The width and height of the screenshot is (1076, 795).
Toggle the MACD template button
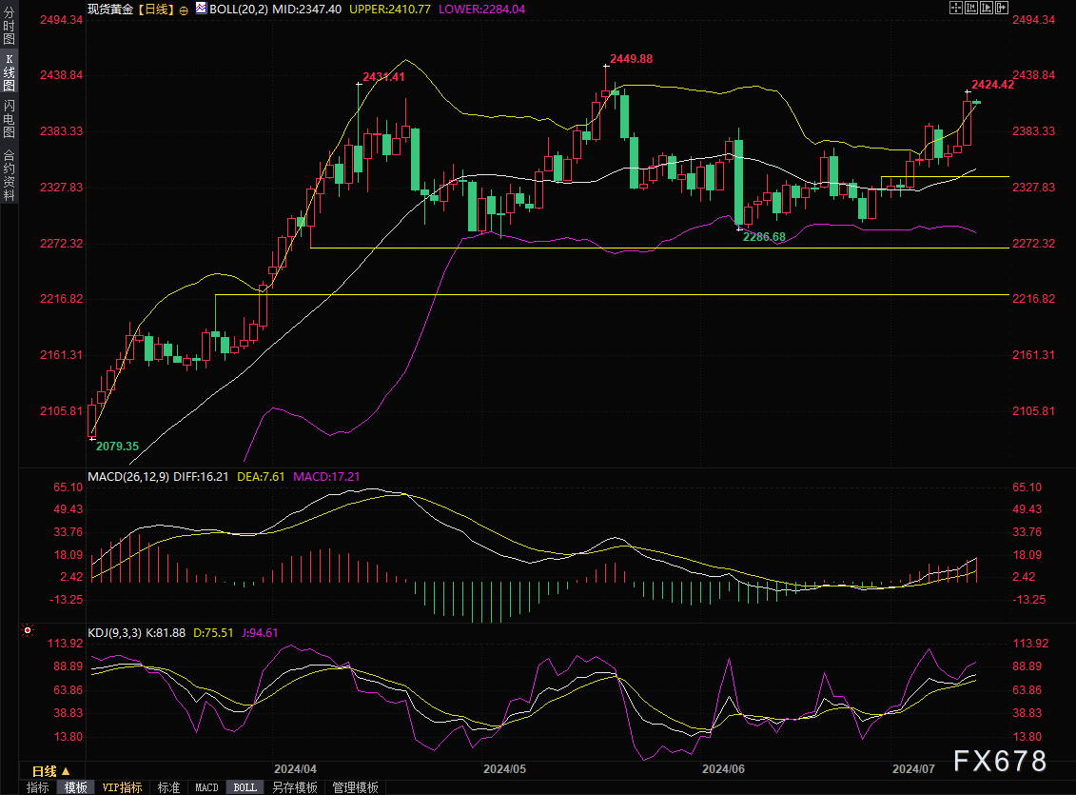click(x=206, y=787)
